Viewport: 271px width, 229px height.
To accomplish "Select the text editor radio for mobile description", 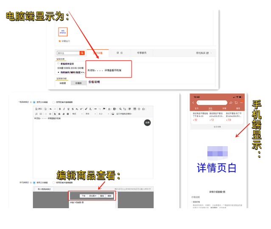I will 34,182.
